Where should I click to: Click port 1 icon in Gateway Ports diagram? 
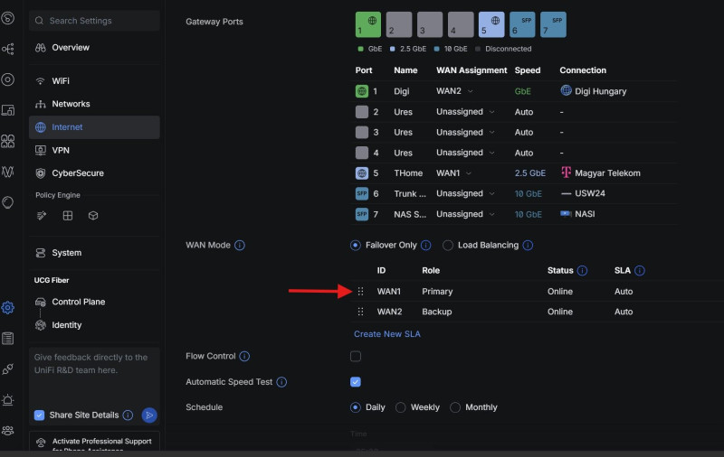[368, 24]
